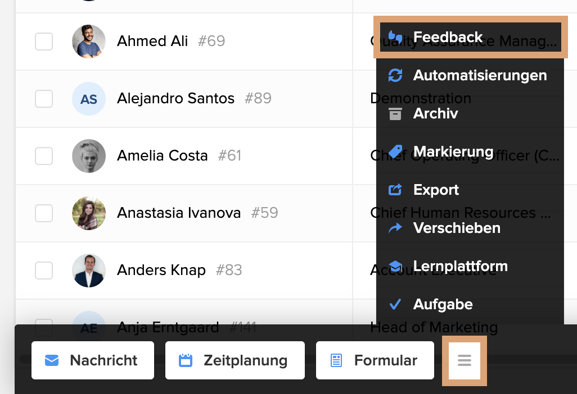
Task: Click Anders Knap's name
Action: pos(161,271)
